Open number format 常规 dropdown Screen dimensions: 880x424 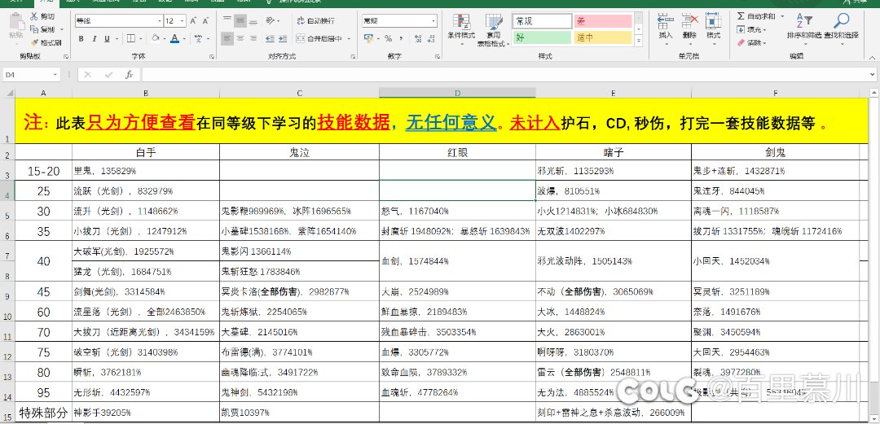tap(433, 21)
